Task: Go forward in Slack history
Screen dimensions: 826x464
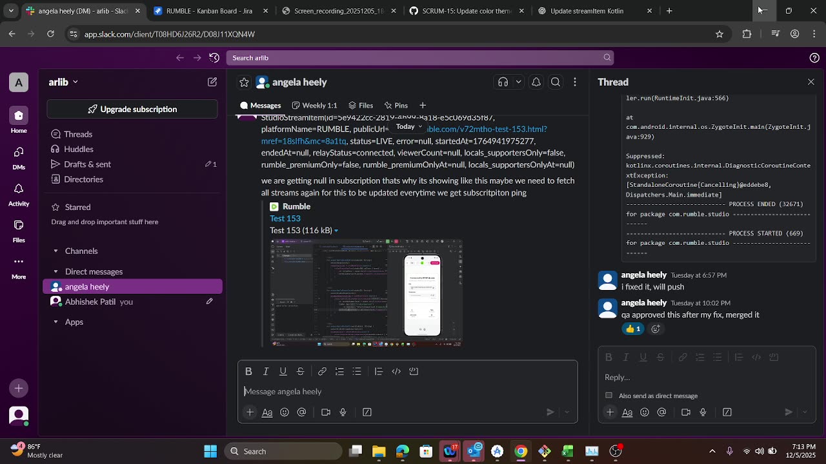Action: click(x=197, y=58)
